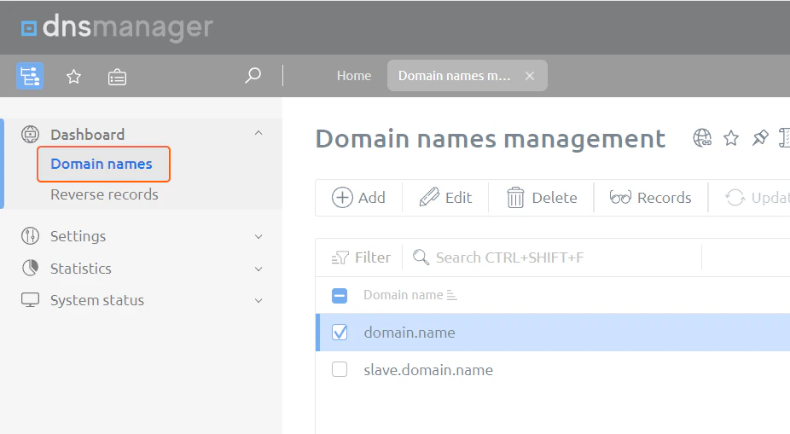Image resolution: width=790 pixels, height=434 pixels.
Task: Expand the System status section chevron
Action: click(258, 301)
